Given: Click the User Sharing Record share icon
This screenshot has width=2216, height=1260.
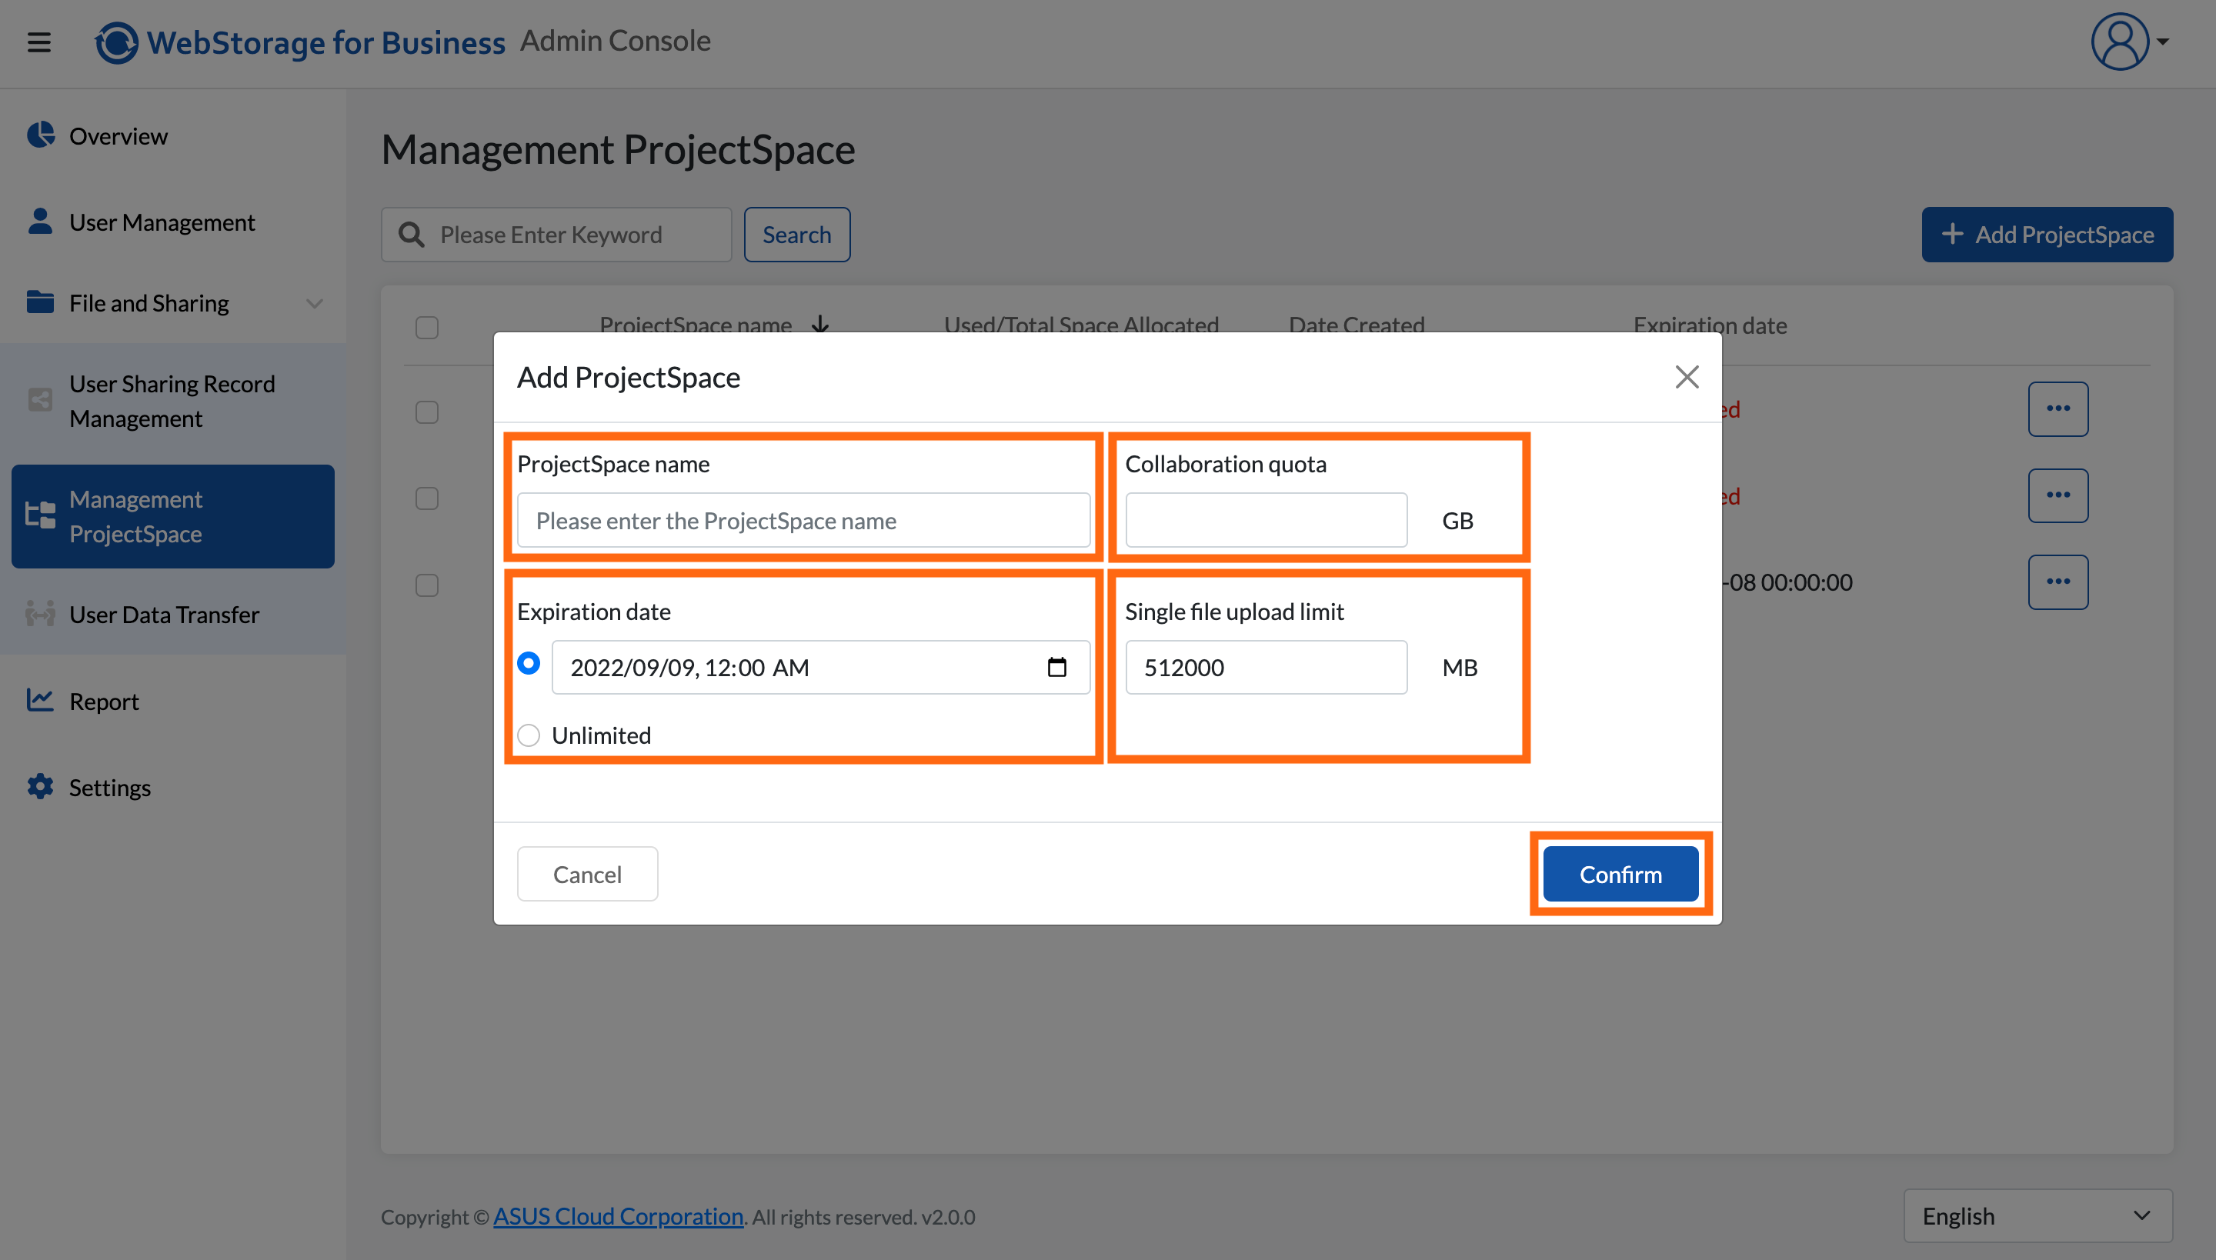Looking at the screenshot, I should (x=40, y=400).
